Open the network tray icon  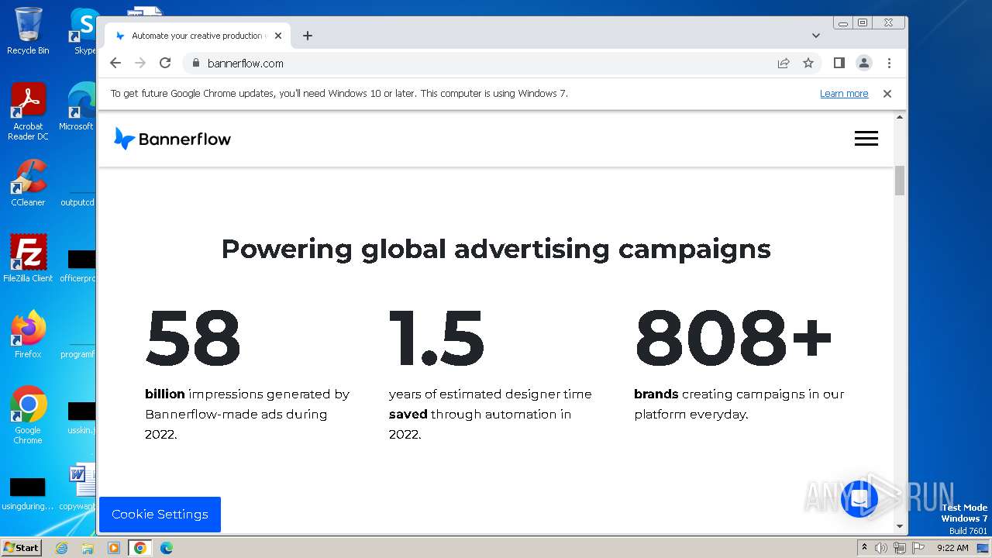(899, 548)
